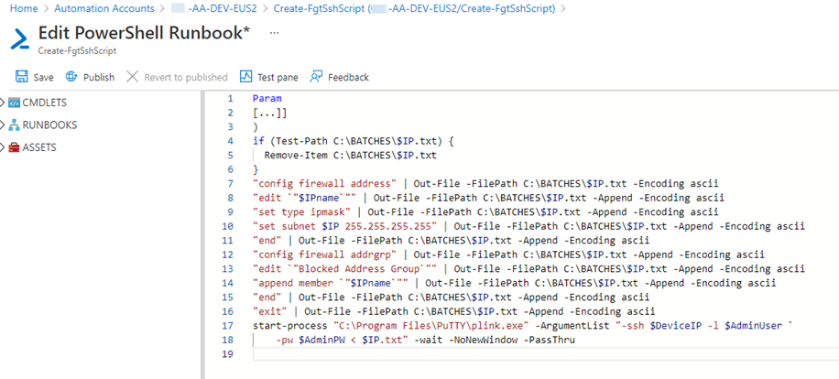Expand the CMDLETS tree node
The height and width of the screenshot is (379, 839).
pos(4,103)
